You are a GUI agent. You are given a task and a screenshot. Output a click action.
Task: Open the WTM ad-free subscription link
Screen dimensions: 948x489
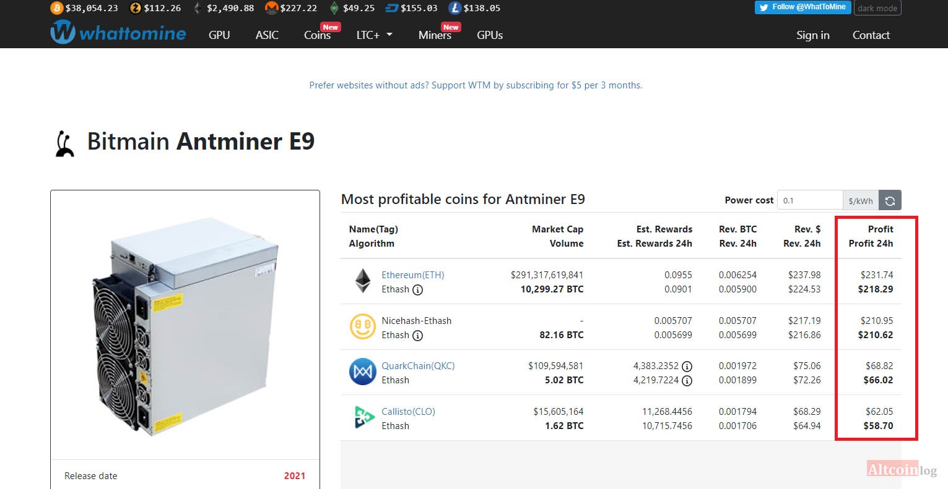(x=476, y=85)
